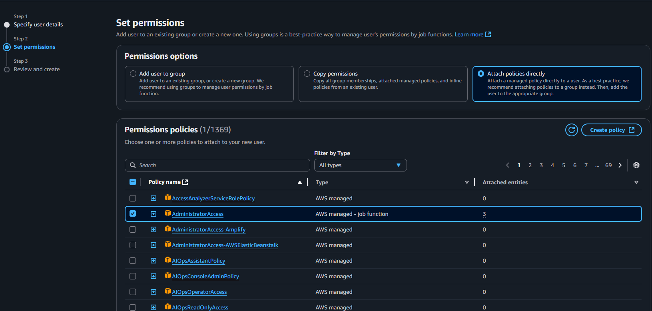Click the Learn more external link icon

488,34
